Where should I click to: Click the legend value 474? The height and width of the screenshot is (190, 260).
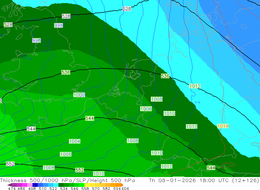click(x=12, y=188)
